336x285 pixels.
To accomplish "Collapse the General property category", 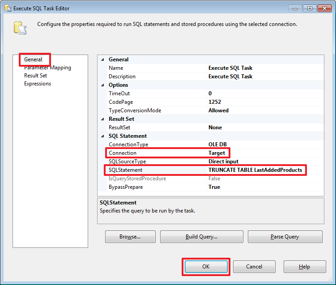I will point(103,60).
